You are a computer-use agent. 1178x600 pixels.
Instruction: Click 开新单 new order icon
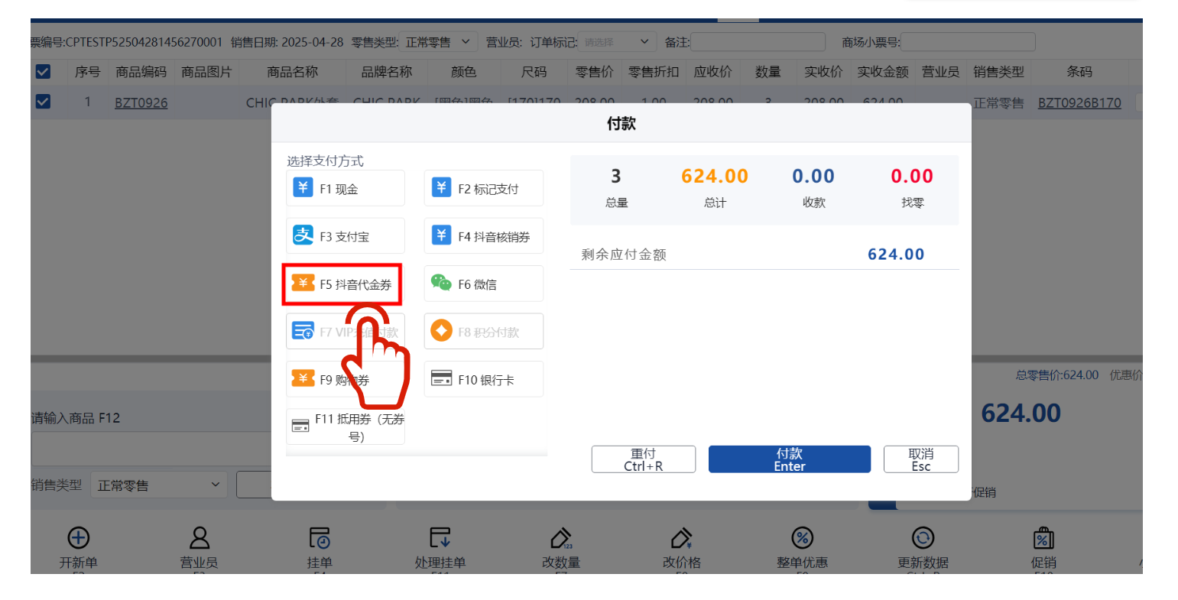pos(79,538)
